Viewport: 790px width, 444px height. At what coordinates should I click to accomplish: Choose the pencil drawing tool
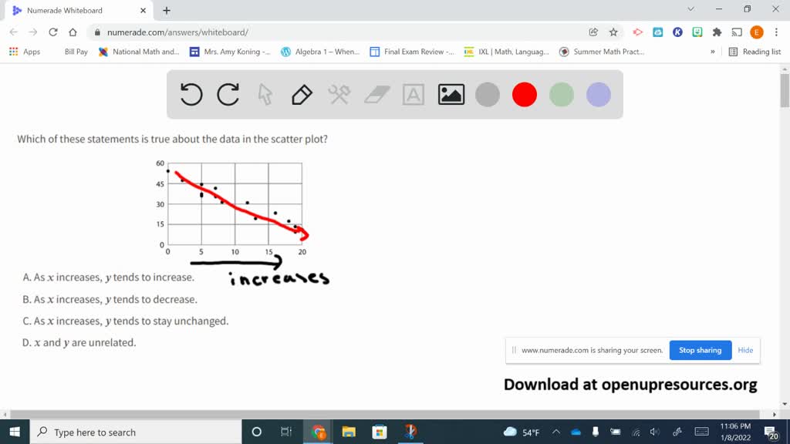point(301,94)
